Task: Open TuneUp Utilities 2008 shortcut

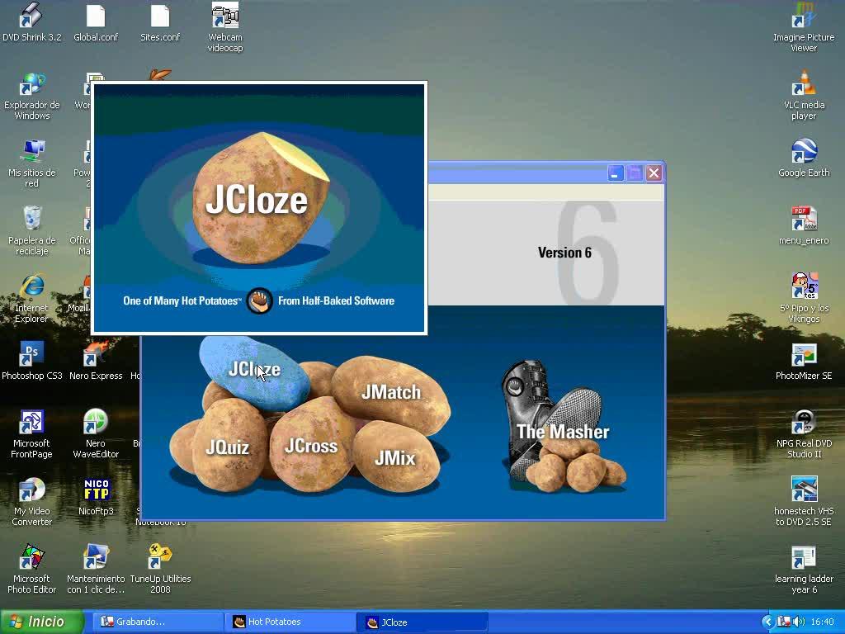Action: pos(160,558)
